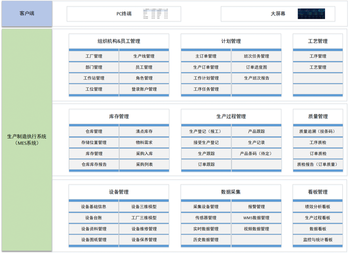The width and height of the screenshot is (349, 253).
Task: Open 登录账户管理
Action: [x=144, y=89]
